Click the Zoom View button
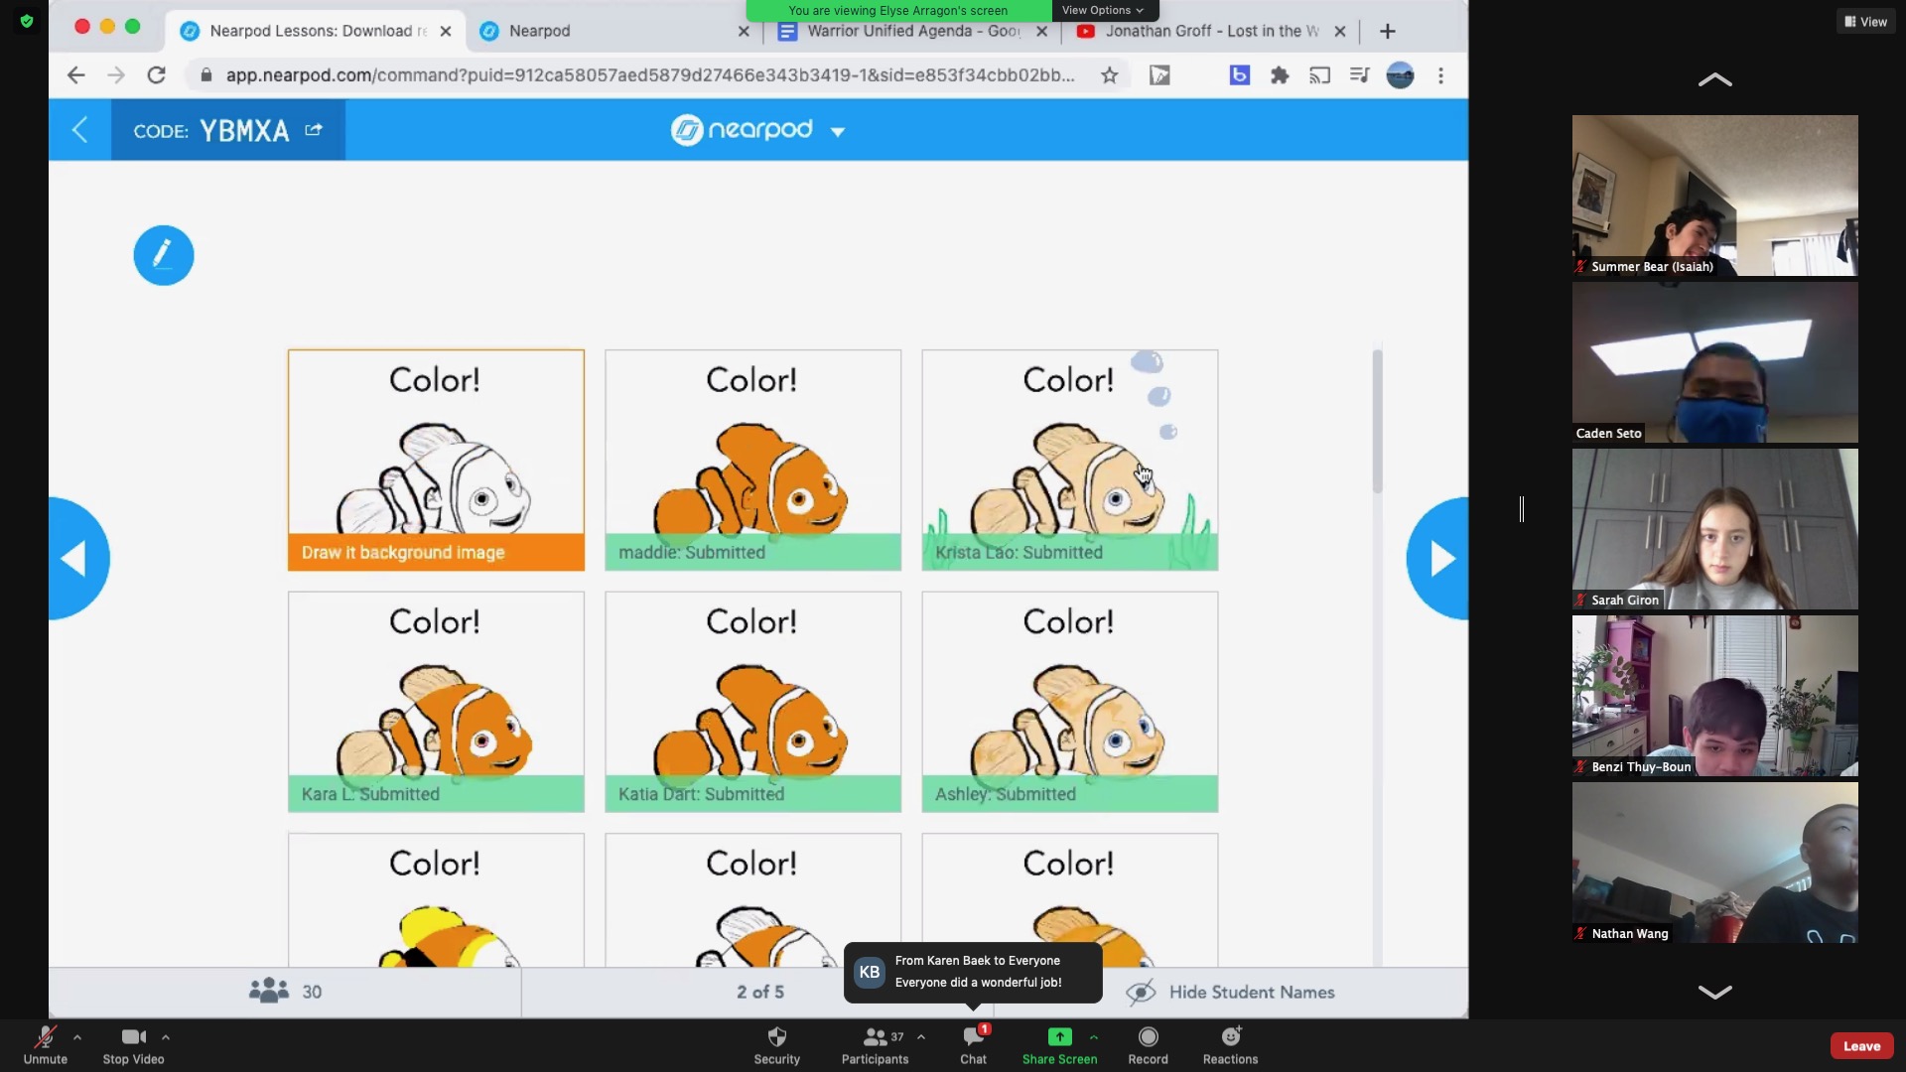The height and width of the screenshot is (1072, 1906). [1865, 21]
